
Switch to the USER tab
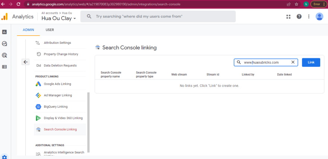pos(50,30)
